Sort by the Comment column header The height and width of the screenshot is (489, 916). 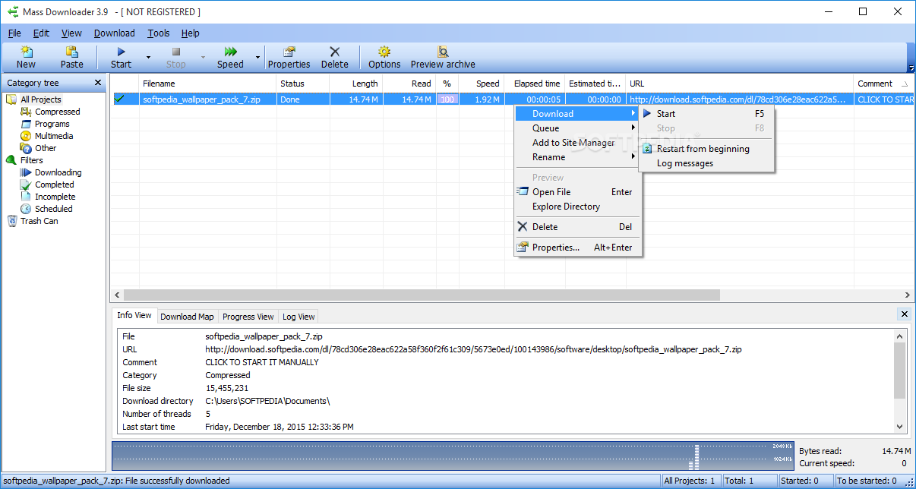point(884,84)
